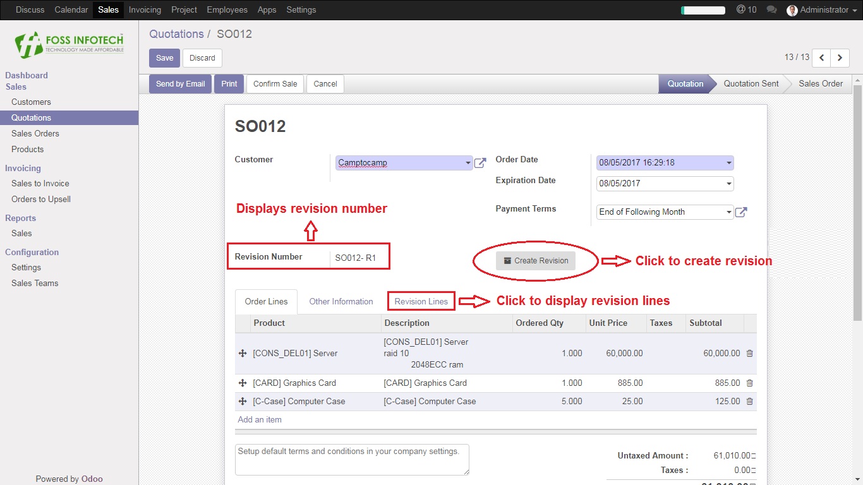Switch to the Revision Lines tab
Viewport: 863px width, 485px height.
[421, 302]
